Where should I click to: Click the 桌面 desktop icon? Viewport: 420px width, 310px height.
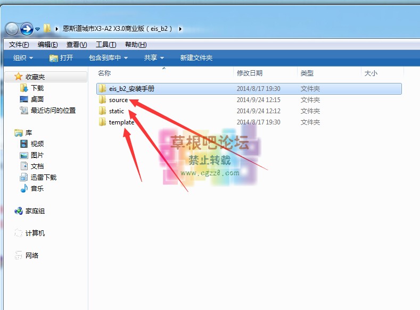click(x=24, y=99)
